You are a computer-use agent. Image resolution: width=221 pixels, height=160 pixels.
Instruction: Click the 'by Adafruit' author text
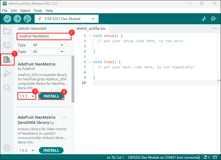pos(26,69)
